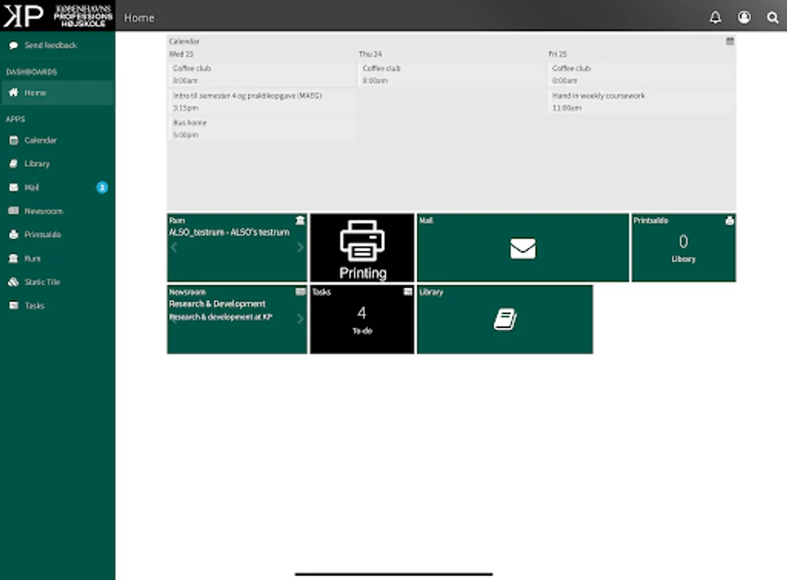This screenshot has width=787, height=580.
Task: Click the large envelope icon on Mail tile
Action: pyautogui.click(x=523, y=249)
